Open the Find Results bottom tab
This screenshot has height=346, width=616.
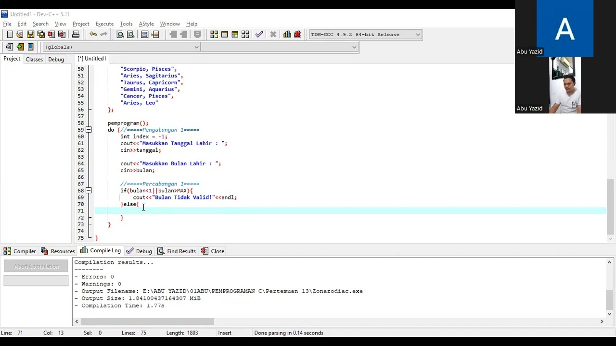tap(176, 251)
